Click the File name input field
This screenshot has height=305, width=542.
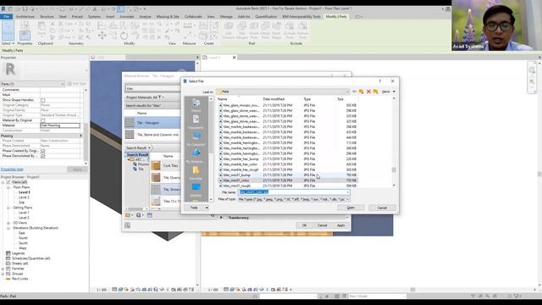click(x=294, y=192)
